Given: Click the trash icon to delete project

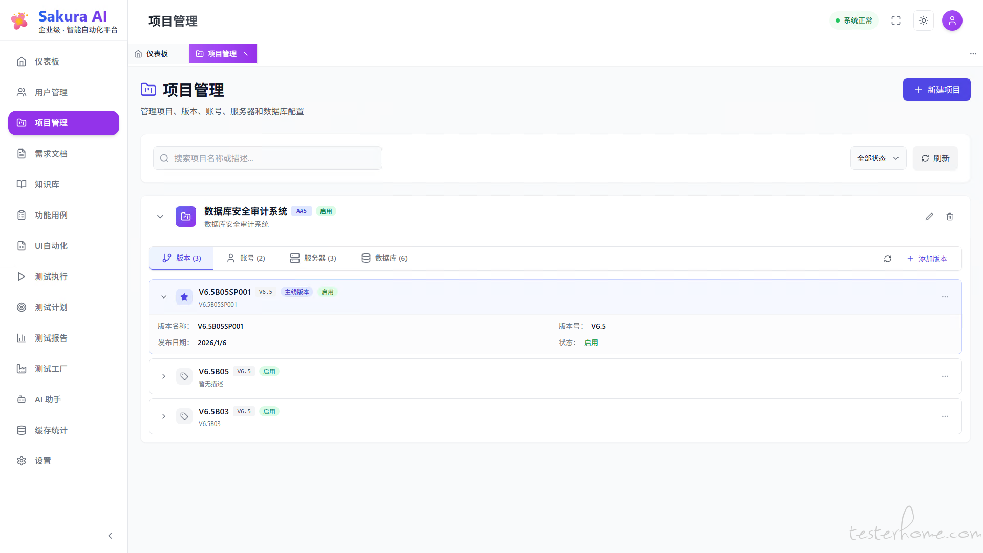Looking at the screenshot, I should tap(950, 217).
